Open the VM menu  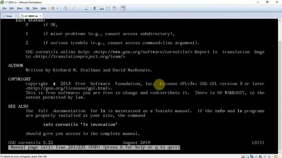click(x=27, y=8)
